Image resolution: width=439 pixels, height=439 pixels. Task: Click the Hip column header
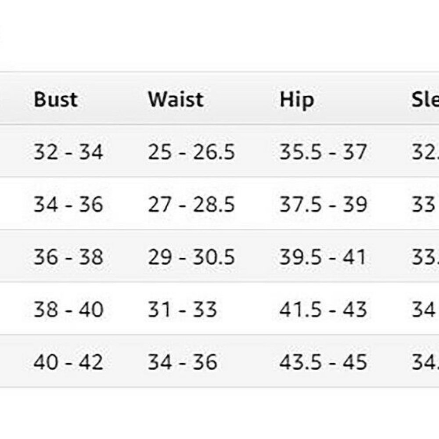(x=297, y=100)
